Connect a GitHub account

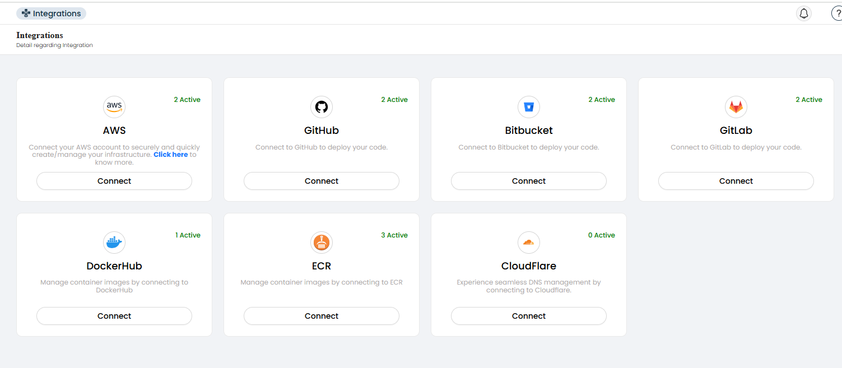point(322,181)
